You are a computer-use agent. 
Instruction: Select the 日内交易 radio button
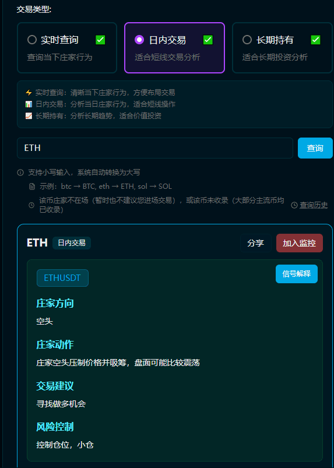(139, 40)
